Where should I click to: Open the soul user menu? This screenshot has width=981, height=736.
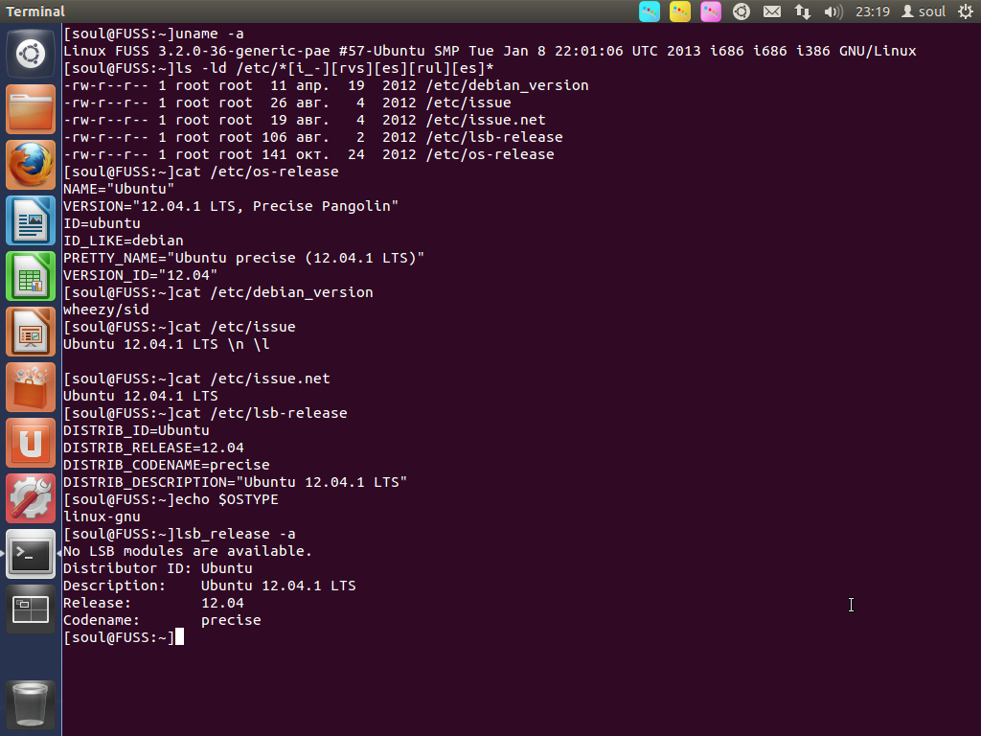924,11
